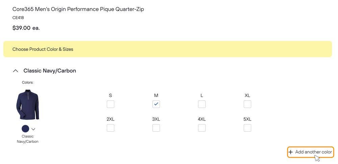Select the 5XL size checkbox

[x=247, y=128]
